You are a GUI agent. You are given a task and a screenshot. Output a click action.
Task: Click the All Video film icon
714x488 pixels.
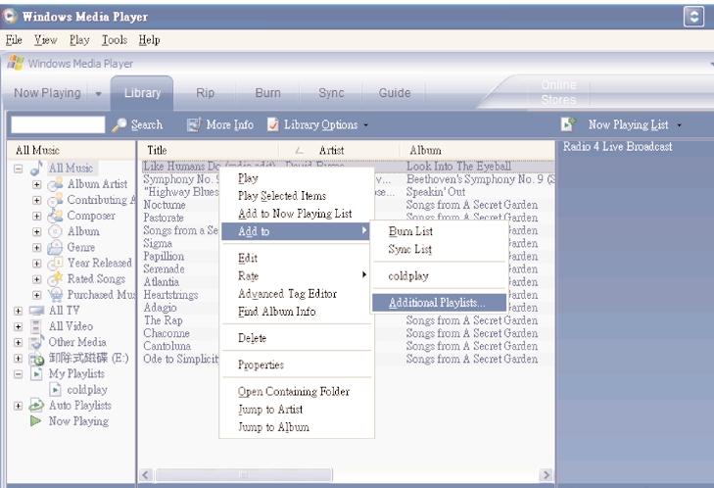36,326
